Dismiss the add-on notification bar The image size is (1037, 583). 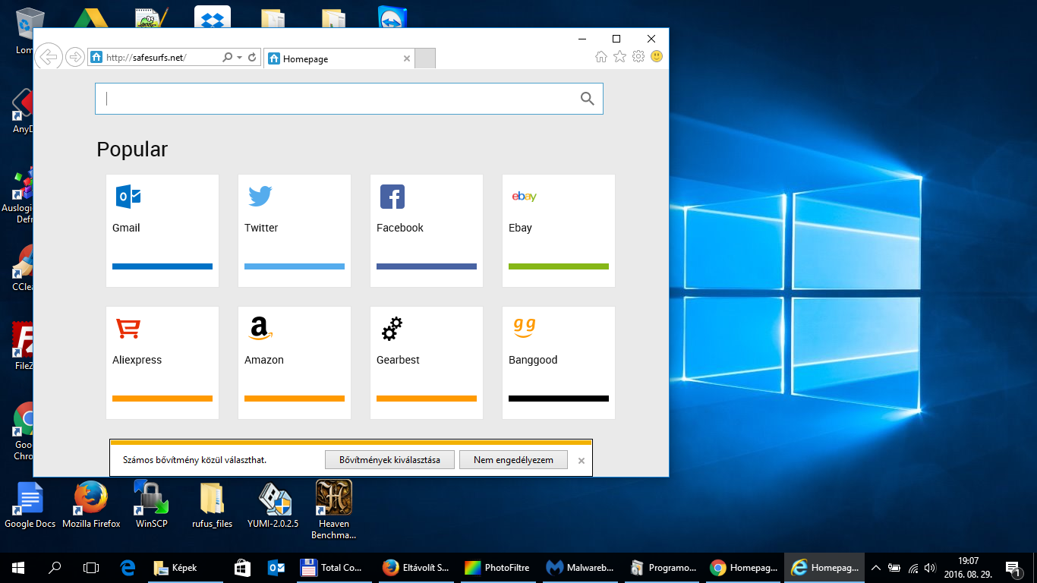[582, 461]
